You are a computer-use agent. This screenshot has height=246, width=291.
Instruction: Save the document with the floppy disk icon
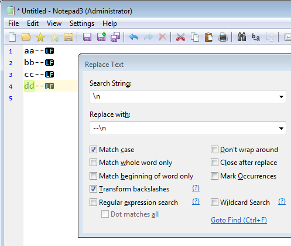pos(87,37)
